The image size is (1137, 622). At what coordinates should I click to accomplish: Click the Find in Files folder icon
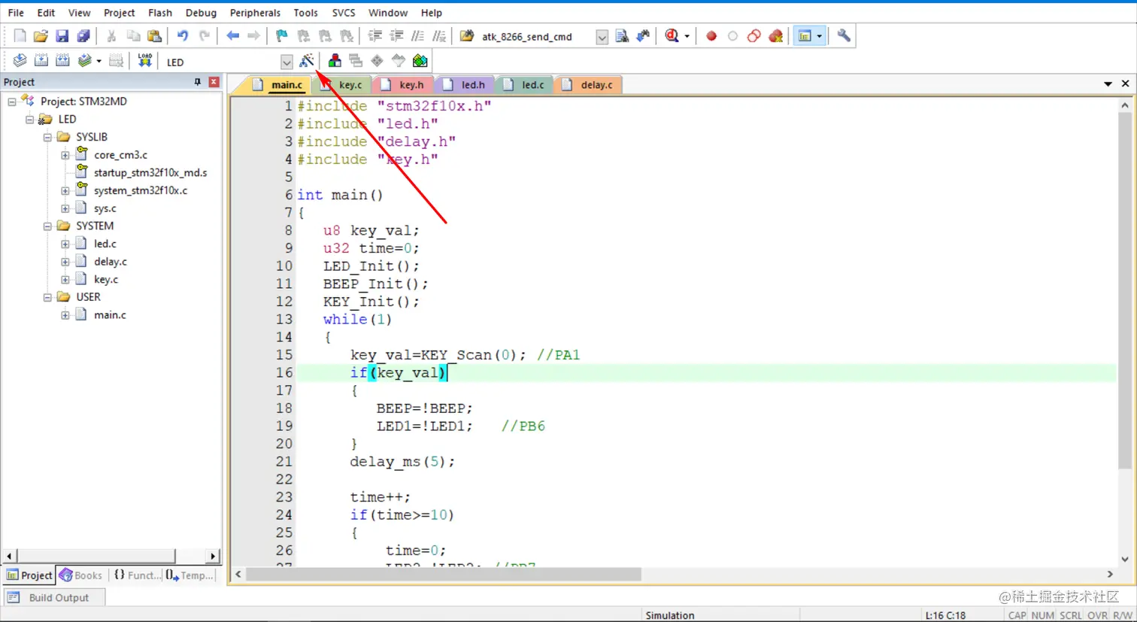[x=467, y=36]
